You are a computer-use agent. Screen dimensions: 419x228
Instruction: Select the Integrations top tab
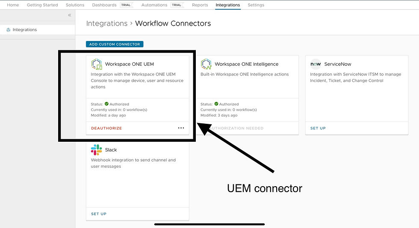point(227,5)
